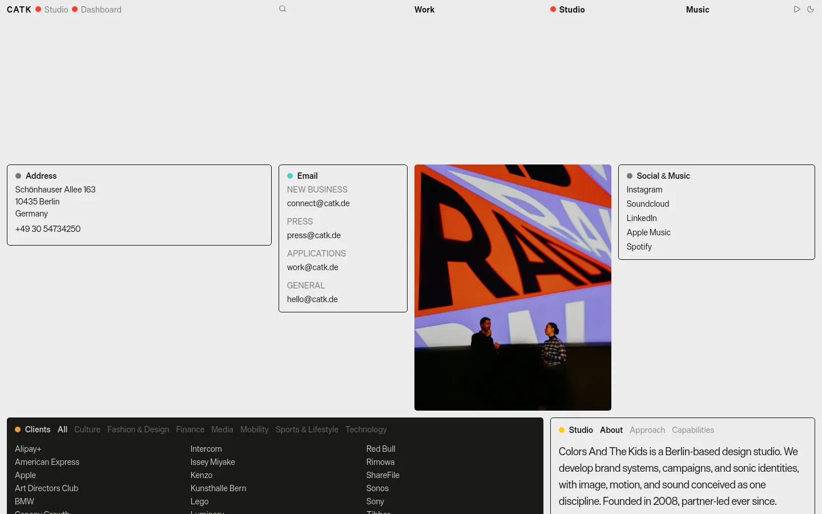
Task: Click Kunsthalle Bern client entry
Action: point(219,488)
